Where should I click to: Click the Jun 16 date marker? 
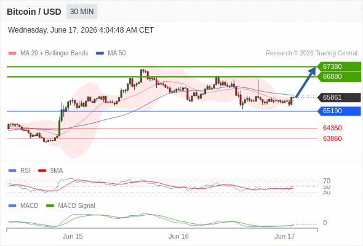178,236
